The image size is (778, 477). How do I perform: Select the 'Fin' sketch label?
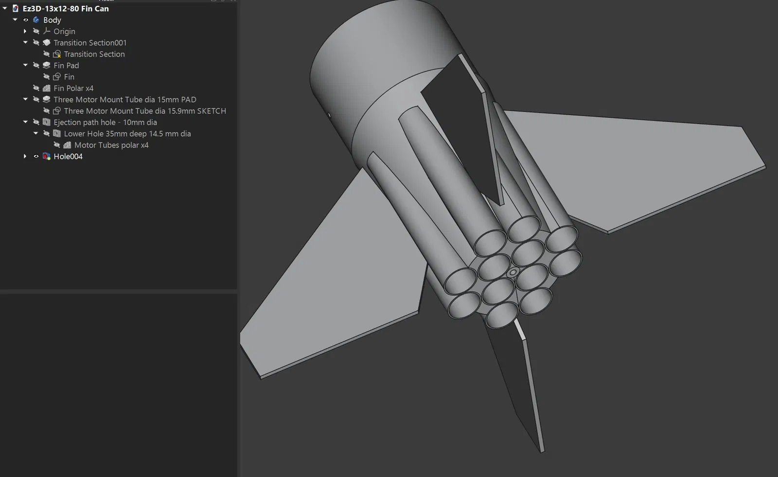click(69, 77)
